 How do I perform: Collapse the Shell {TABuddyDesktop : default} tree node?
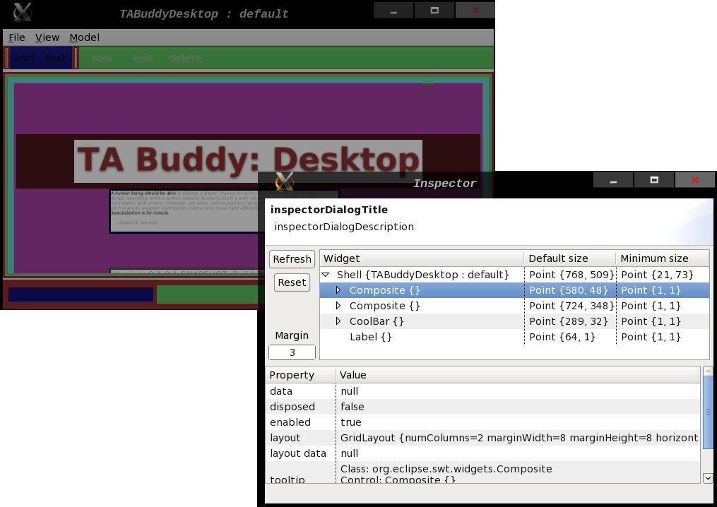[x=325, y=275]
